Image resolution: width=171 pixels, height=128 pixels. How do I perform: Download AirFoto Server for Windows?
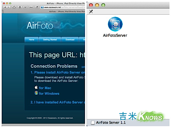point(49,94)
